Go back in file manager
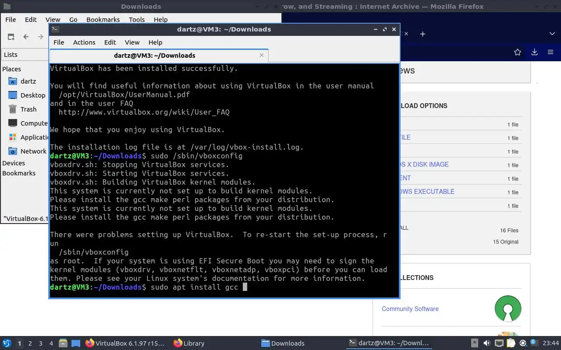The height and width of the screenshot is (350, 561). [x=26, y=37]
